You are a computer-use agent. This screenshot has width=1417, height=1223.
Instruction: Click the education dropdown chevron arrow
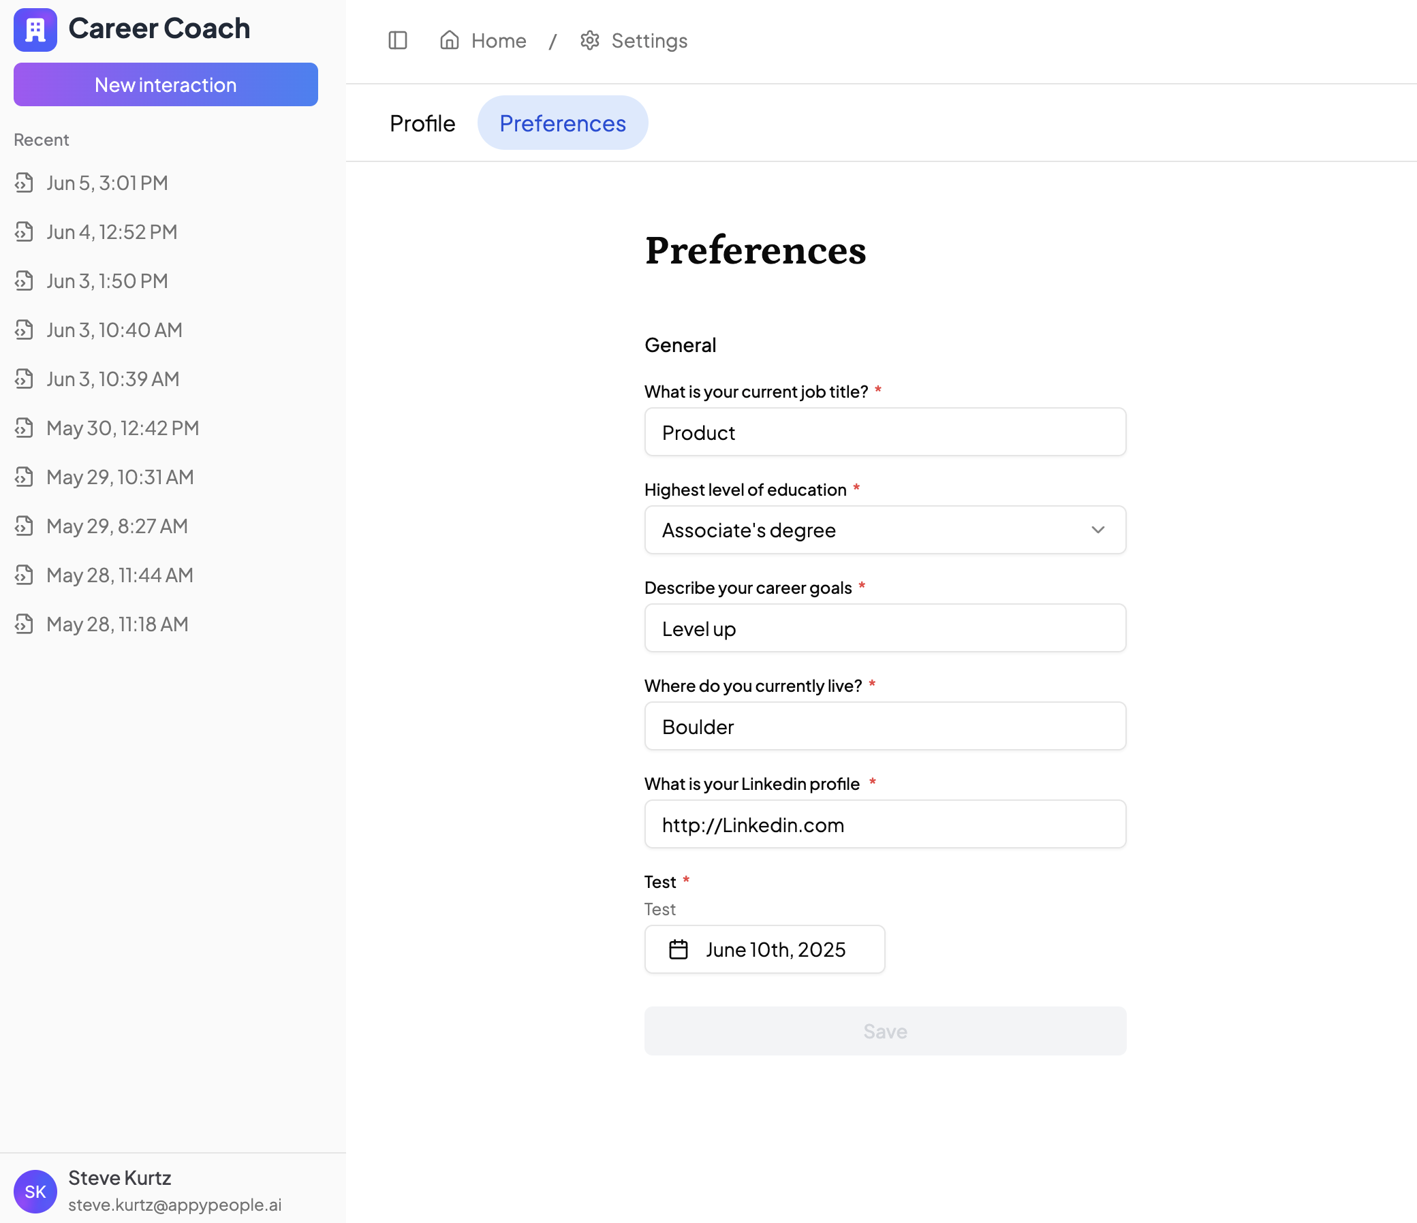1097,530
